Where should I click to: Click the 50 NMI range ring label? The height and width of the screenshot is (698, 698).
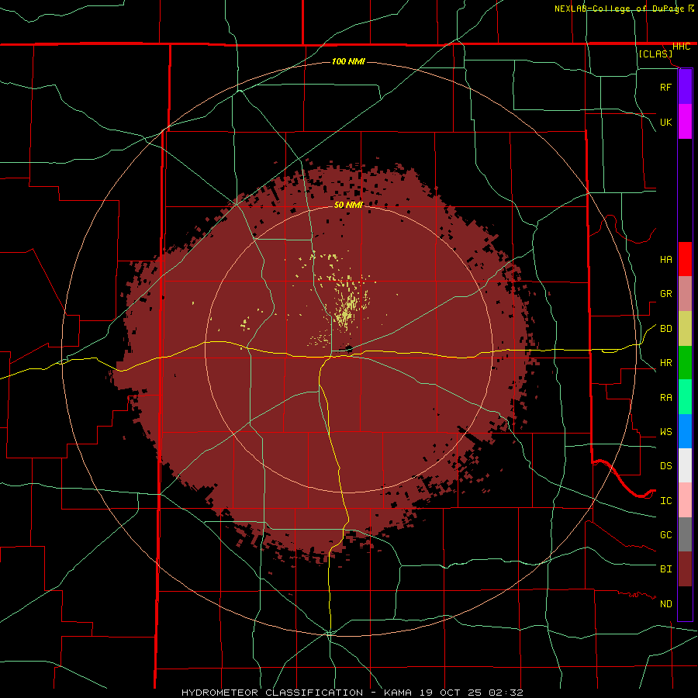click(x=348, y=205)
